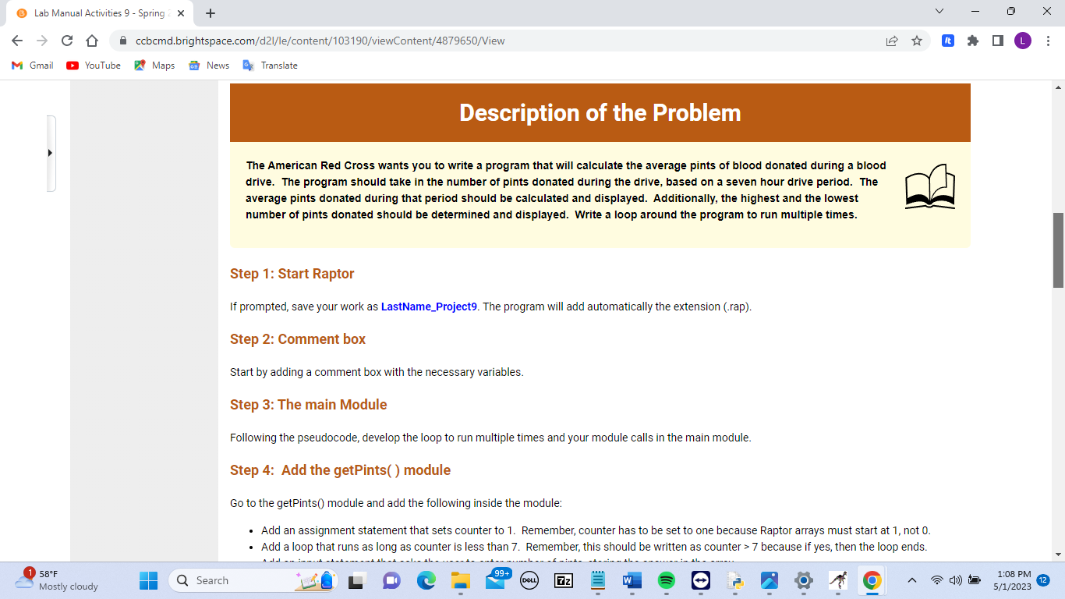
Task: Click the taskbar Search box
Action: click(253, 580)
